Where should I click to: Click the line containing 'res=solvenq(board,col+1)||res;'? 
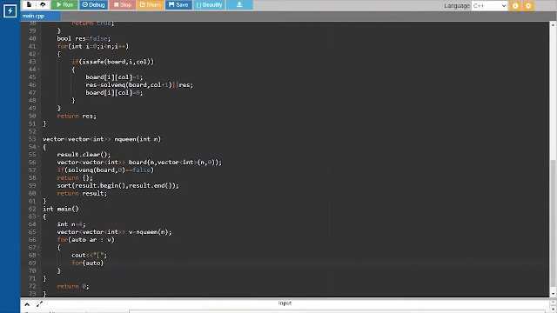click(139, 85)
